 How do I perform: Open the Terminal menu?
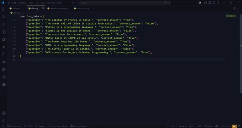[x=51, y=3]
